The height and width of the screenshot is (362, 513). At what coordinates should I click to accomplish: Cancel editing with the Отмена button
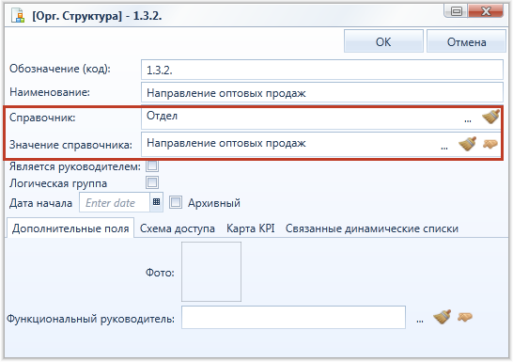[466, 41]
